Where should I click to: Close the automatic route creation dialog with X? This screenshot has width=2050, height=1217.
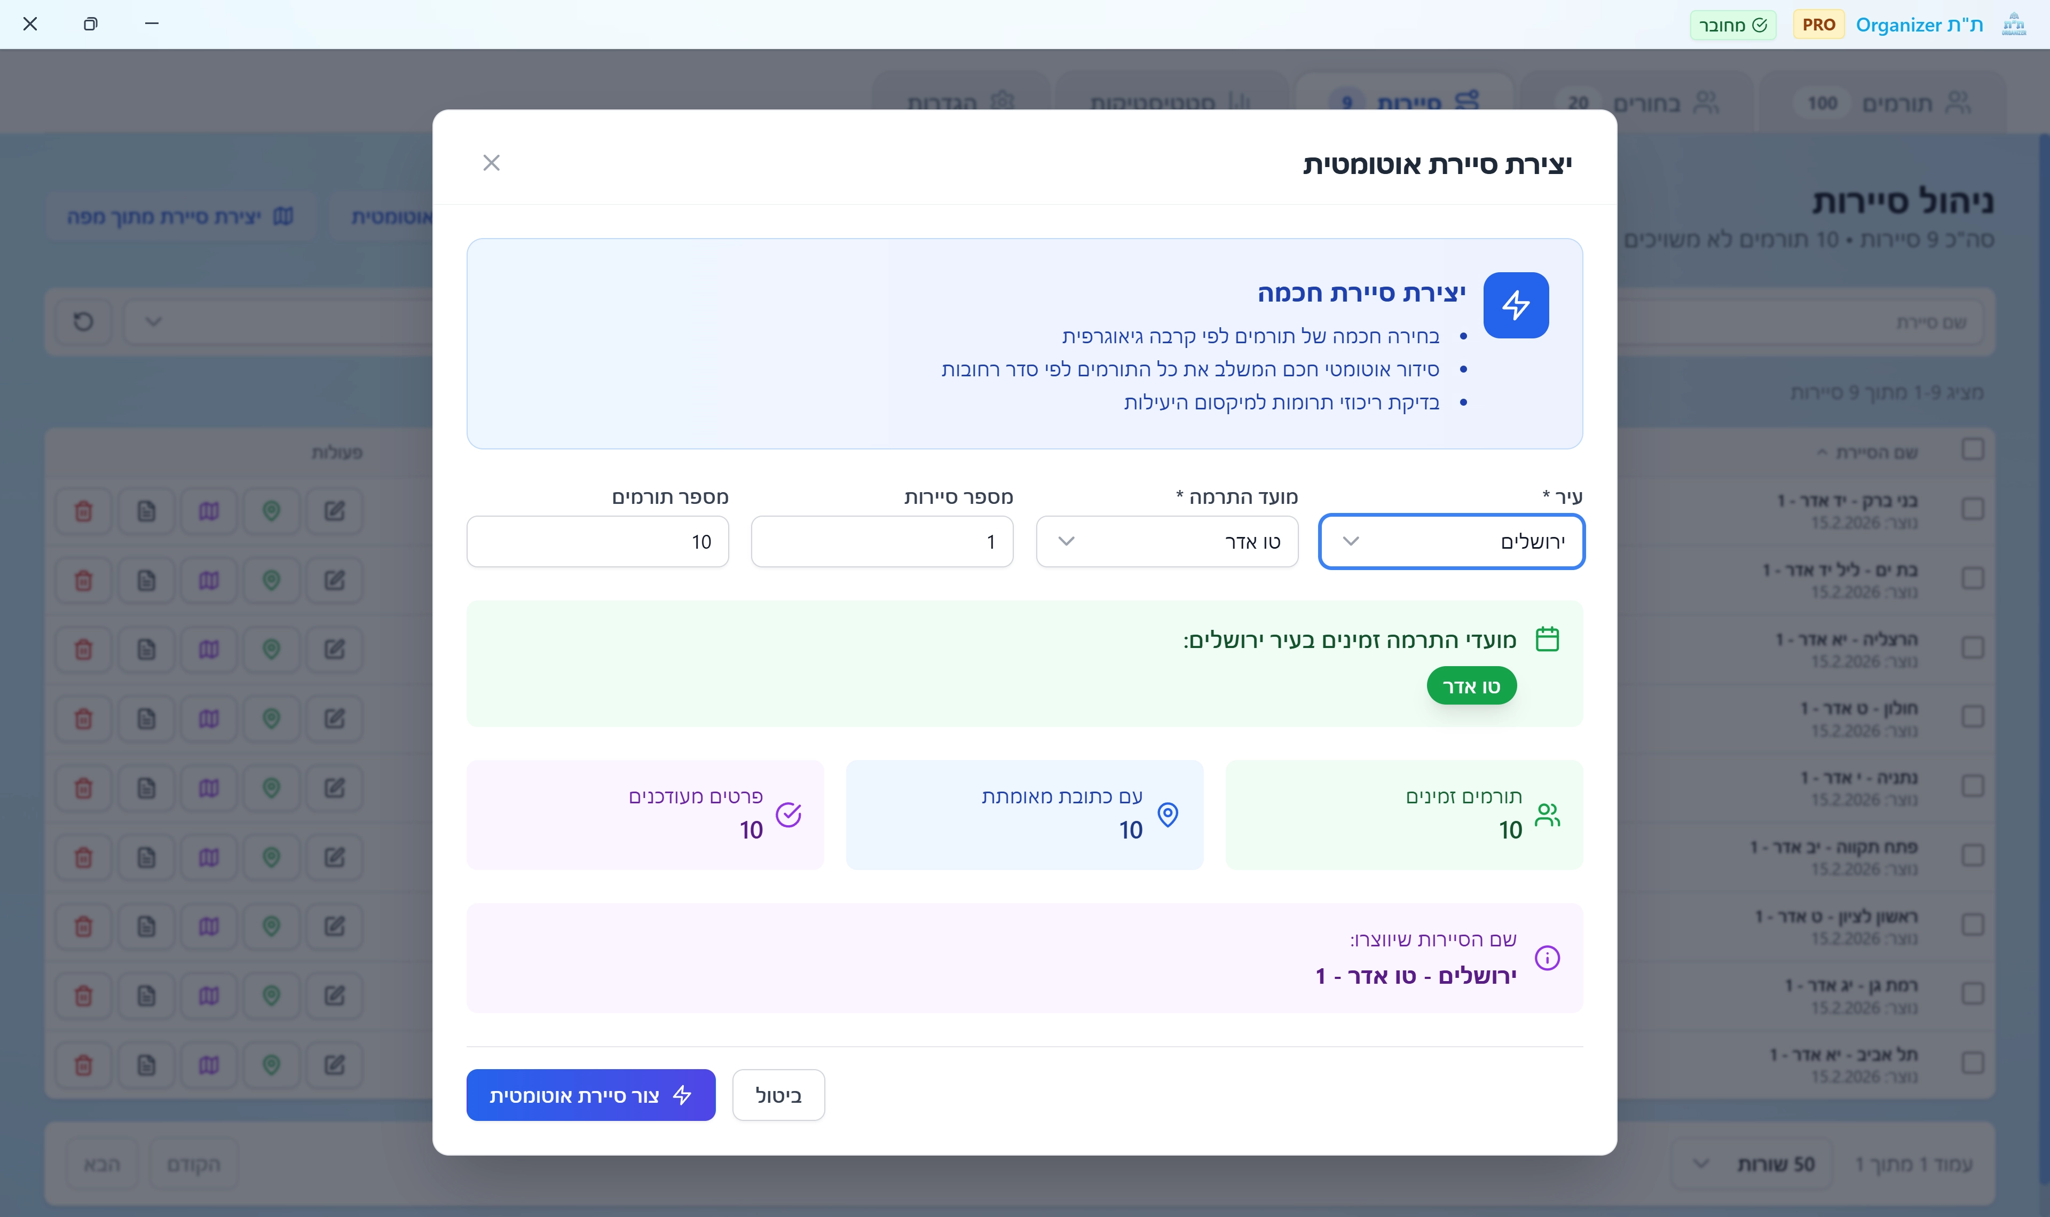491,162
